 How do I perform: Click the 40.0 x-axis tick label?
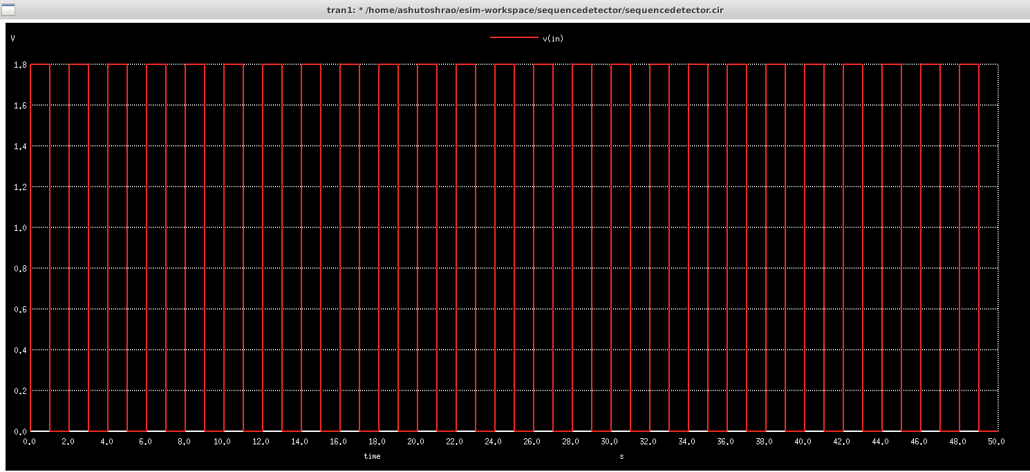(x=803, y=441)
